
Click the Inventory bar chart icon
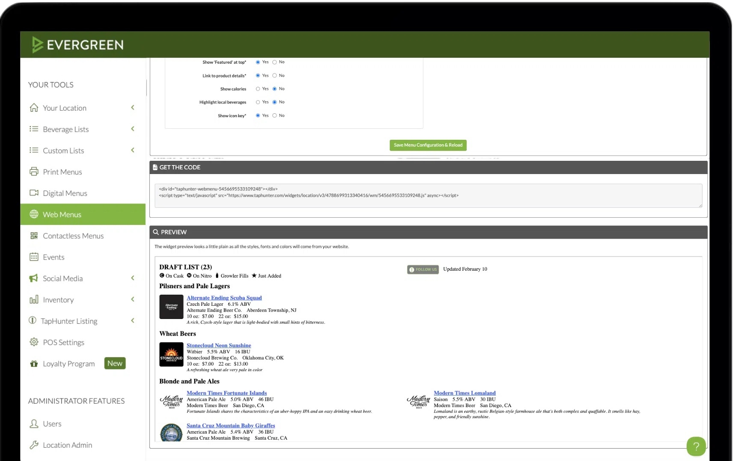pos(34,299)
